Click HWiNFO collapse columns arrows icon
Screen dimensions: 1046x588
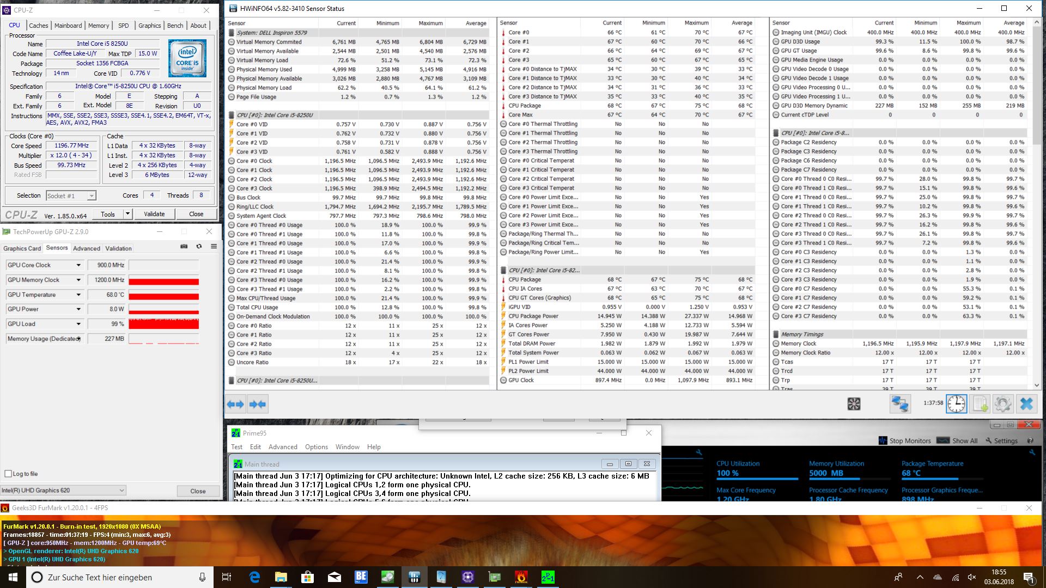click(257, 404)
